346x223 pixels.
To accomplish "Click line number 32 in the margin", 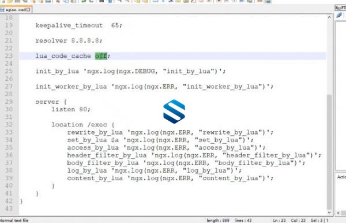I will pos(9,125).
